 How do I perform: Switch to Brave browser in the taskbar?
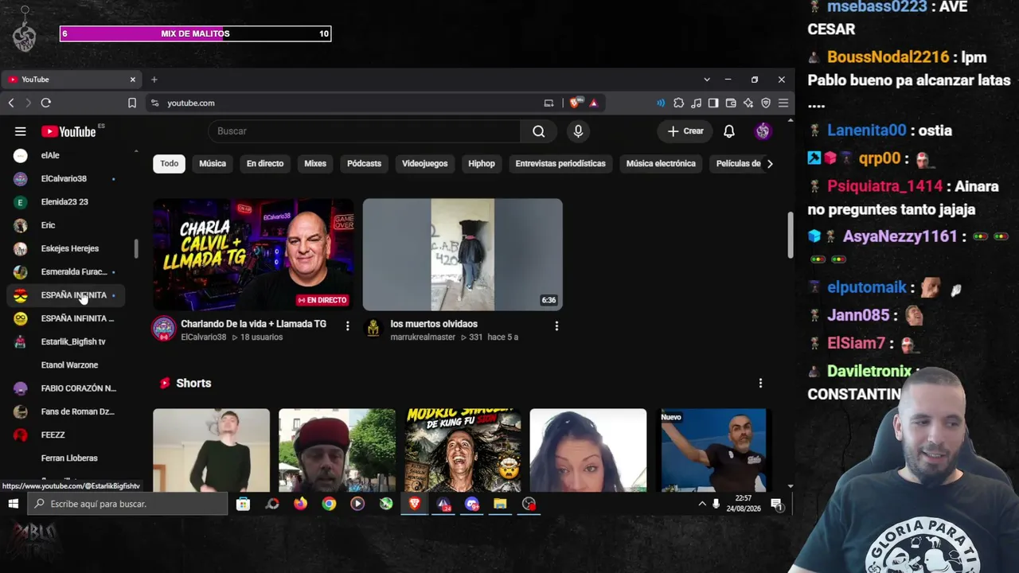(414, 504)
